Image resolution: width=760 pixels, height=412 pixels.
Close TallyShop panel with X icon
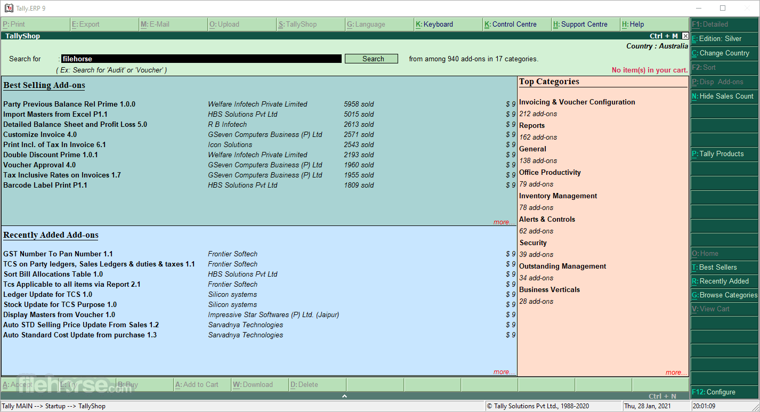(x=685, y=36)
